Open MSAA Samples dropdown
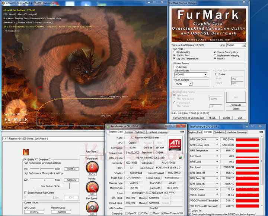 pos(191,84)
